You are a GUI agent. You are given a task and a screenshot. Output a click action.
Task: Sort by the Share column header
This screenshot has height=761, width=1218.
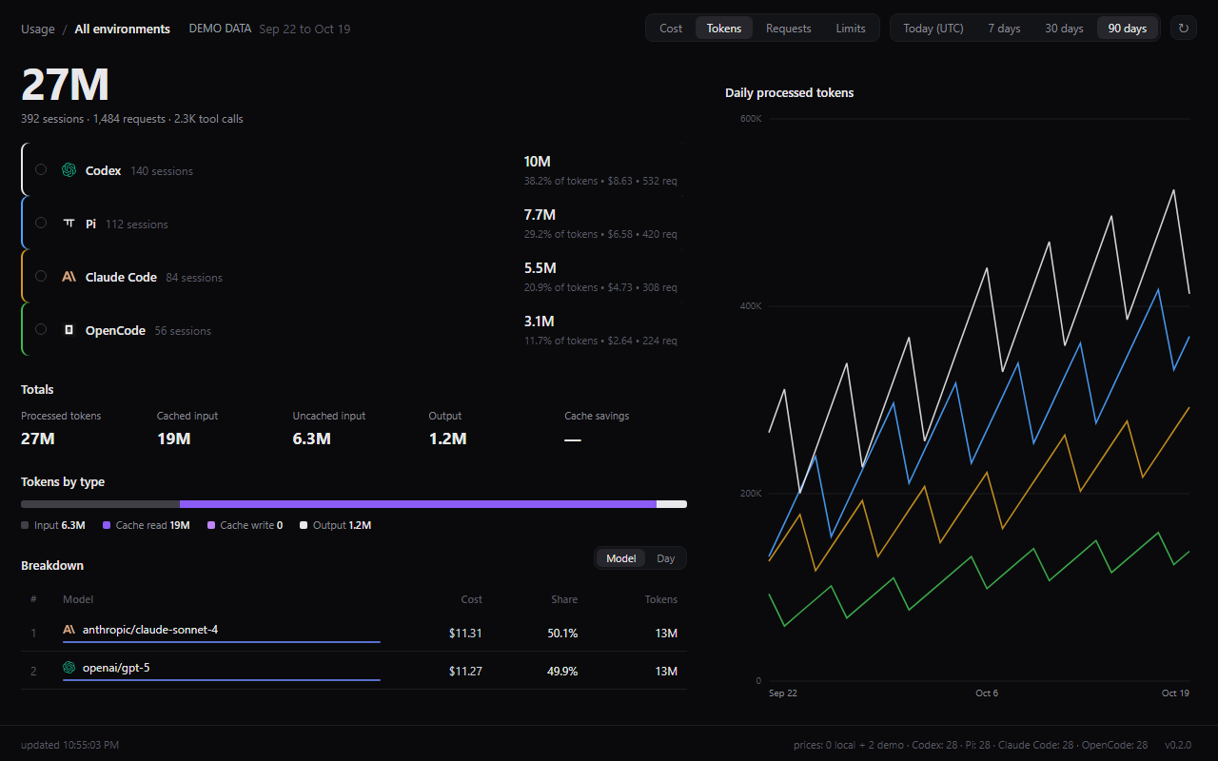[x=564, y=599]
